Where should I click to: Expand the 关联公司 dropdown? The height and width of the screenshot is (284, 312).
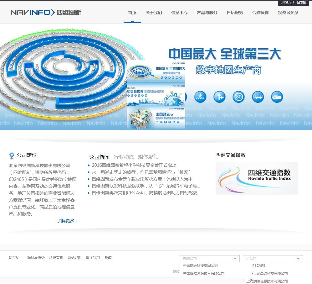[x=210, y=258]
